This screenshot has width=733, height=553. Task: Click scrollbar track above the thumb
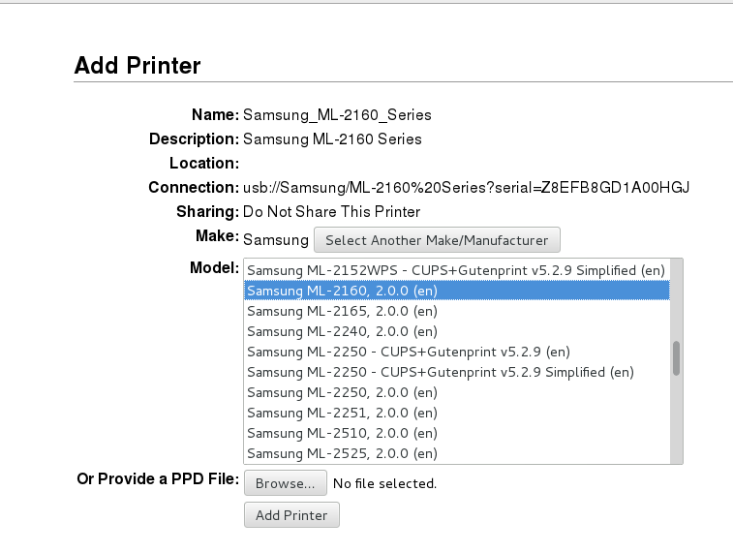[676, 300]
